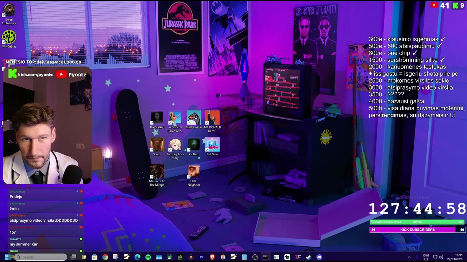Image resolution: width=467 pixels, height=262 pixels.
Task: Launch WinDirStat from the desktop
Action: tap(9, 39)
